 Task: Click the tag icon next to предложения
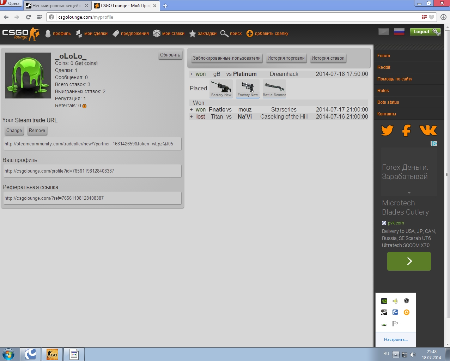[116, 34]
